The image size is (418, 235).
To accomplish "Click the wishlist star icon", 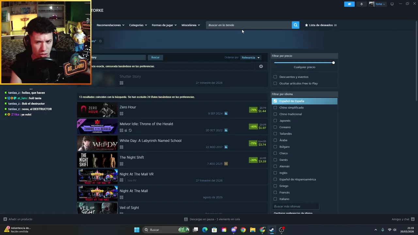I will (x=306, y=25).
